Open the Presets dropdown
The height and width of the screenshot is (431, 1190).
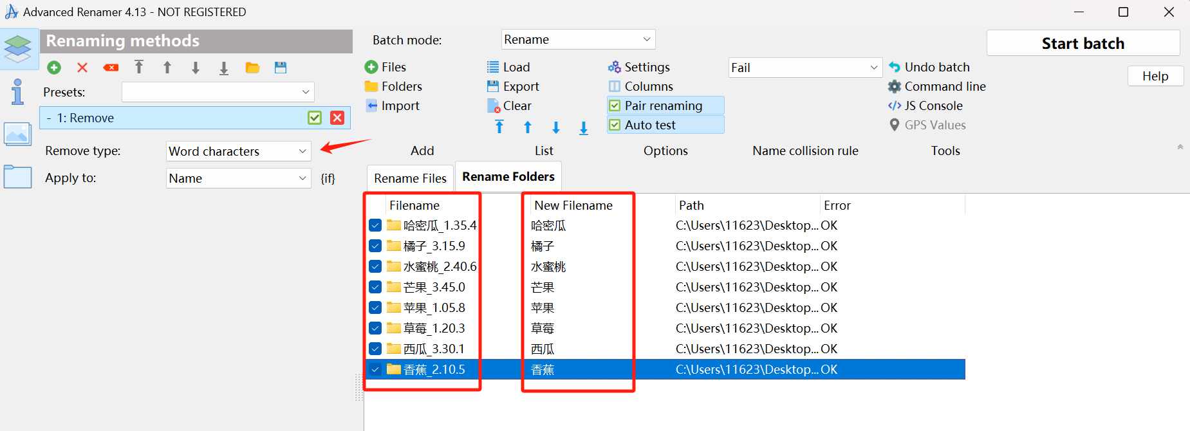point(218,92)
